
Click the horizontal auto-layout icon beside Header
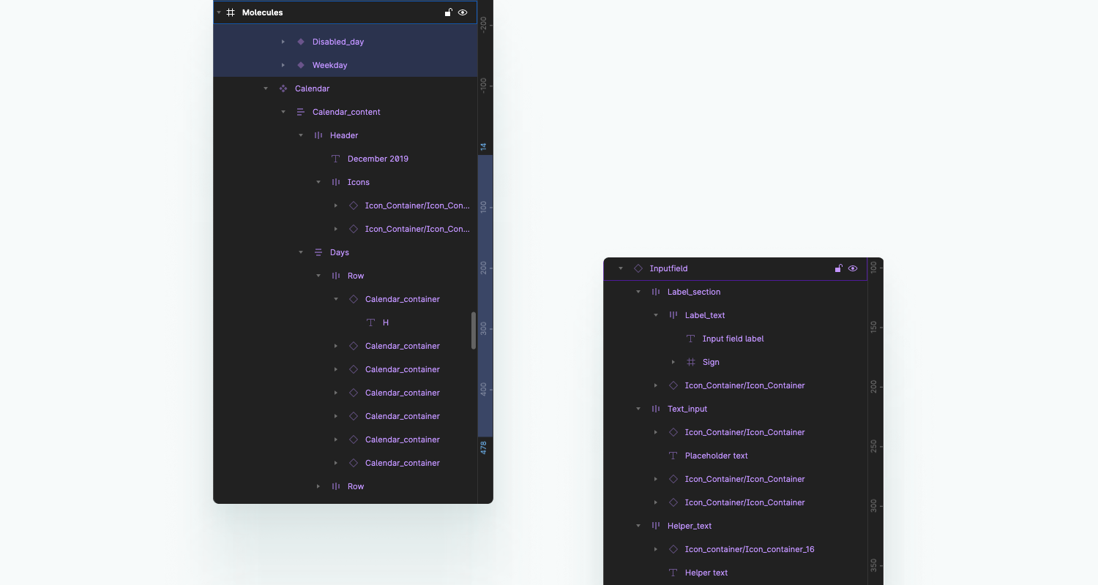(x=318, y=135)
